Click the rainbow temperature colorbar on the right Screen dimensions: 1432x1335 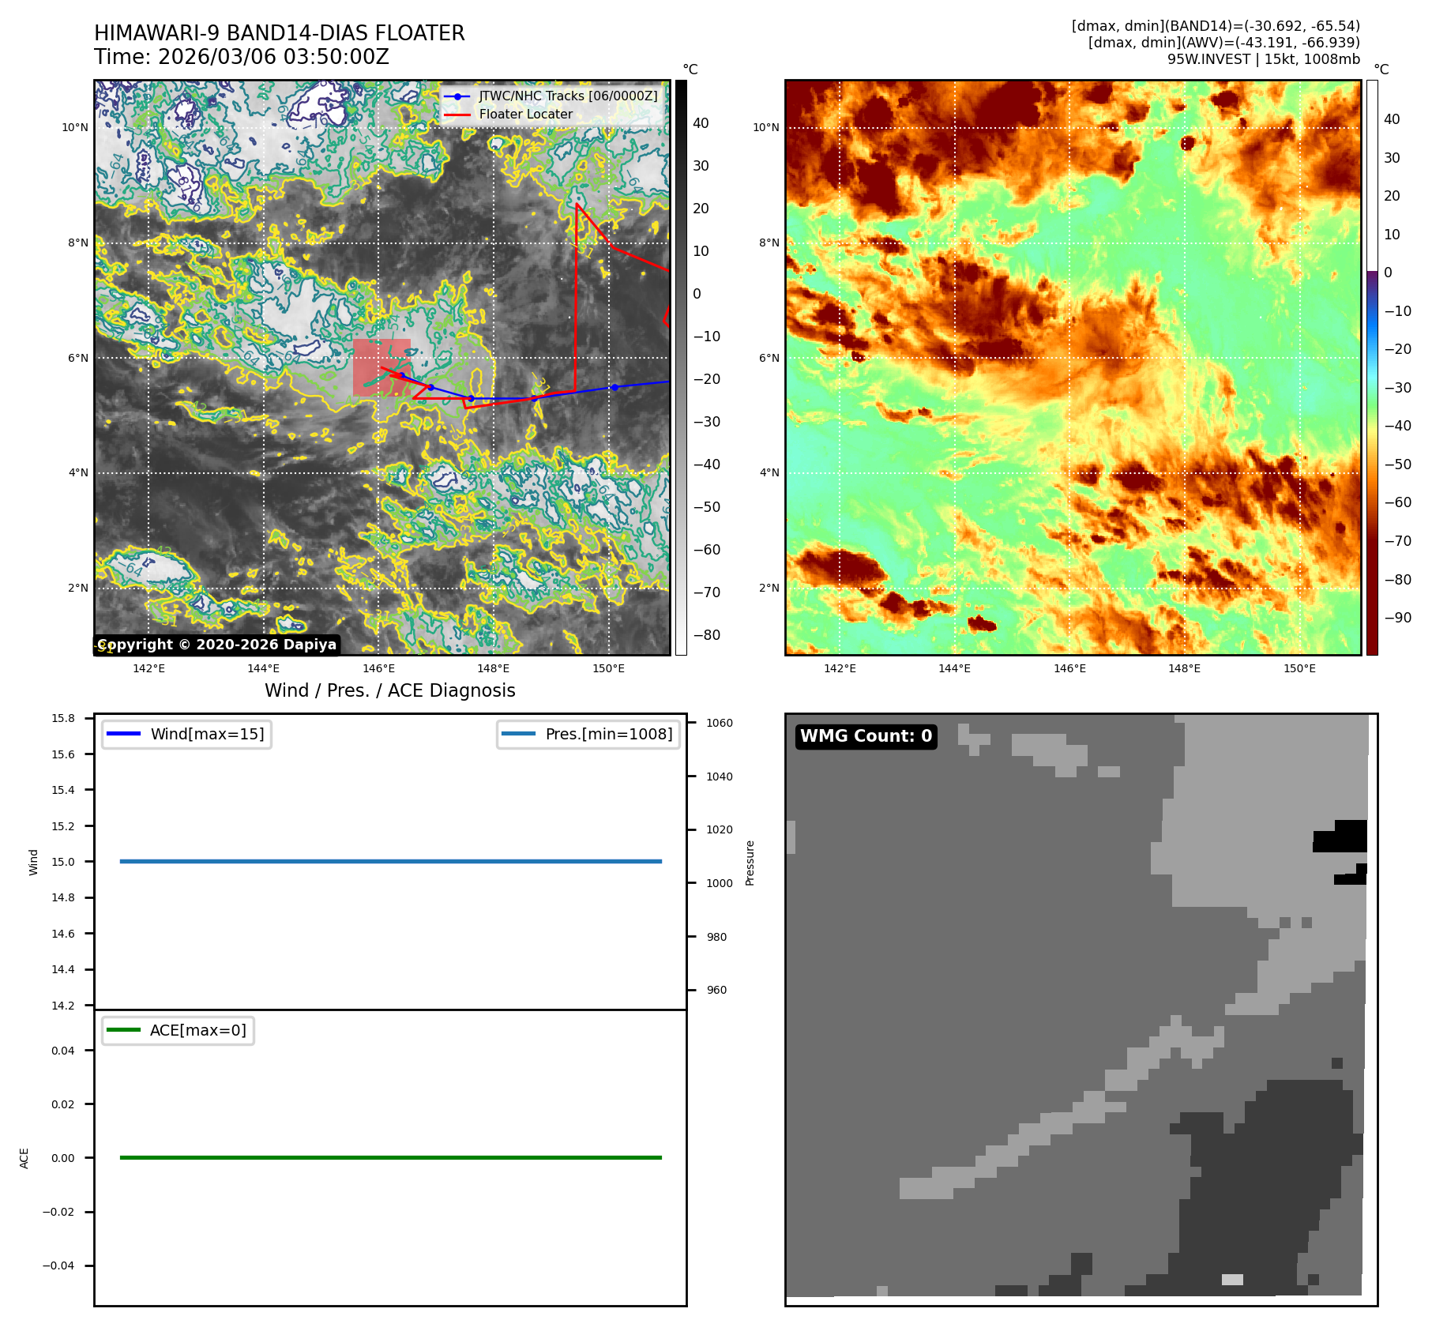pos(1372,367)
